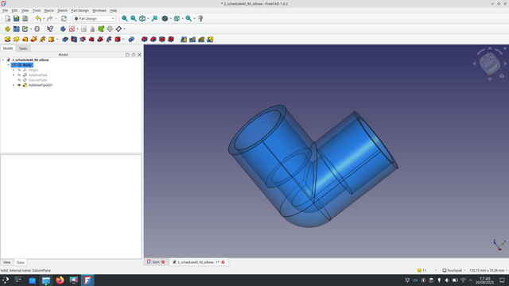509x286 pixels.
Task: Click the Thickness tool icon
Action: tap(171, 39)
